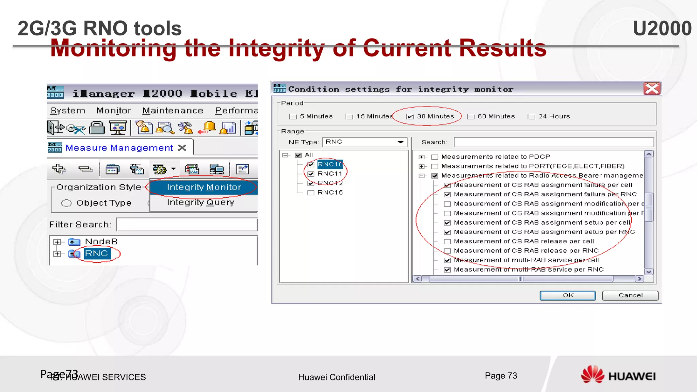Check CS RAB release per cell checkbox
The height and width of the screenshot is (392, 697).
[448, 242]
